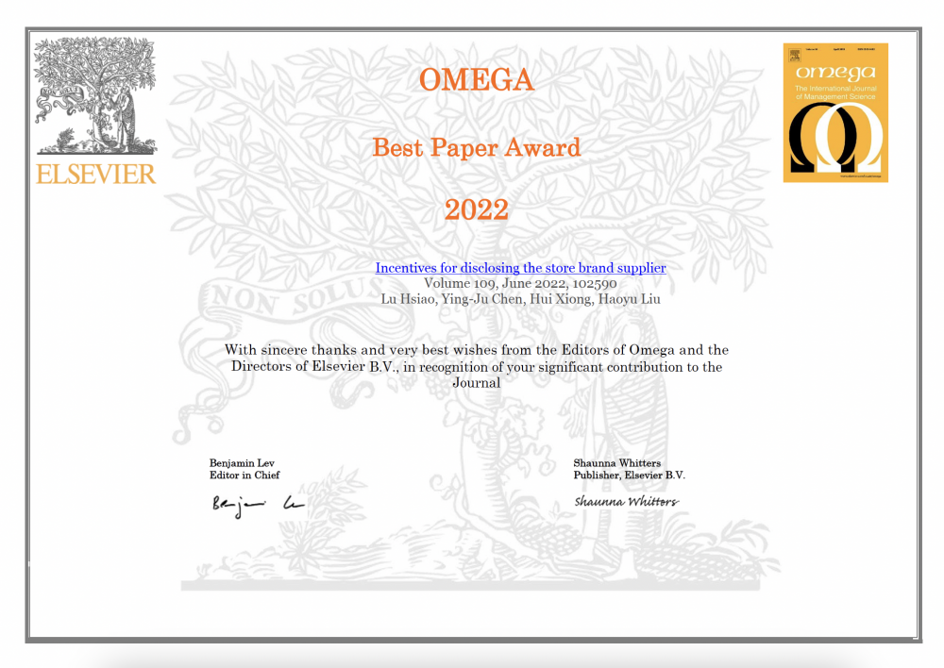Click the large black Omega symbols on cover
The image size is (944, 668).
pos(835,135)
